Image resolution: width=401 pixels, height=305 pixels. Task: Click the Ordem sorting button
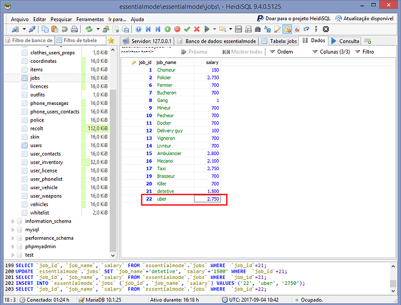[282, 52]
